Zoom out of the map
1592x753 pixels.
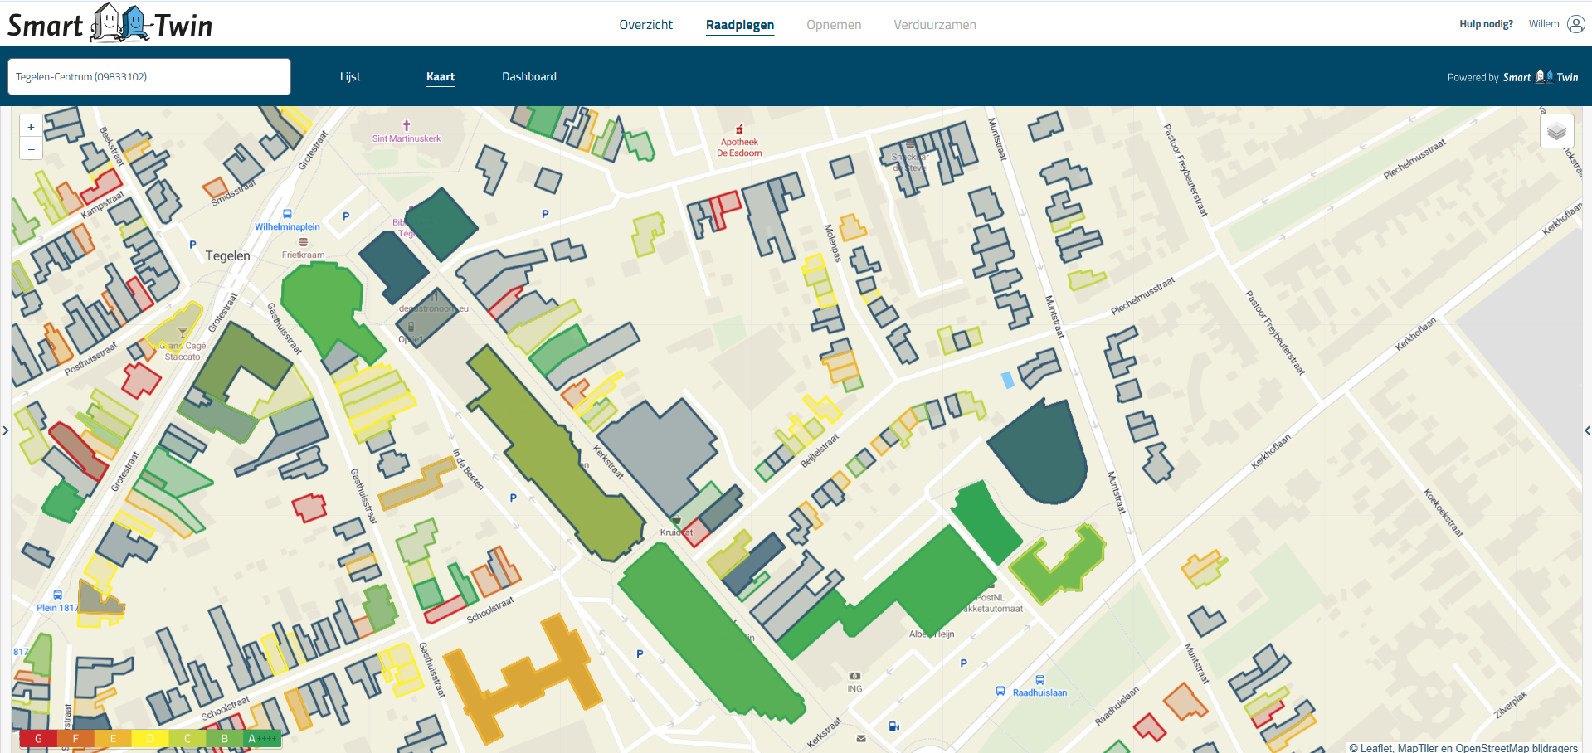[x=32, y=149]
